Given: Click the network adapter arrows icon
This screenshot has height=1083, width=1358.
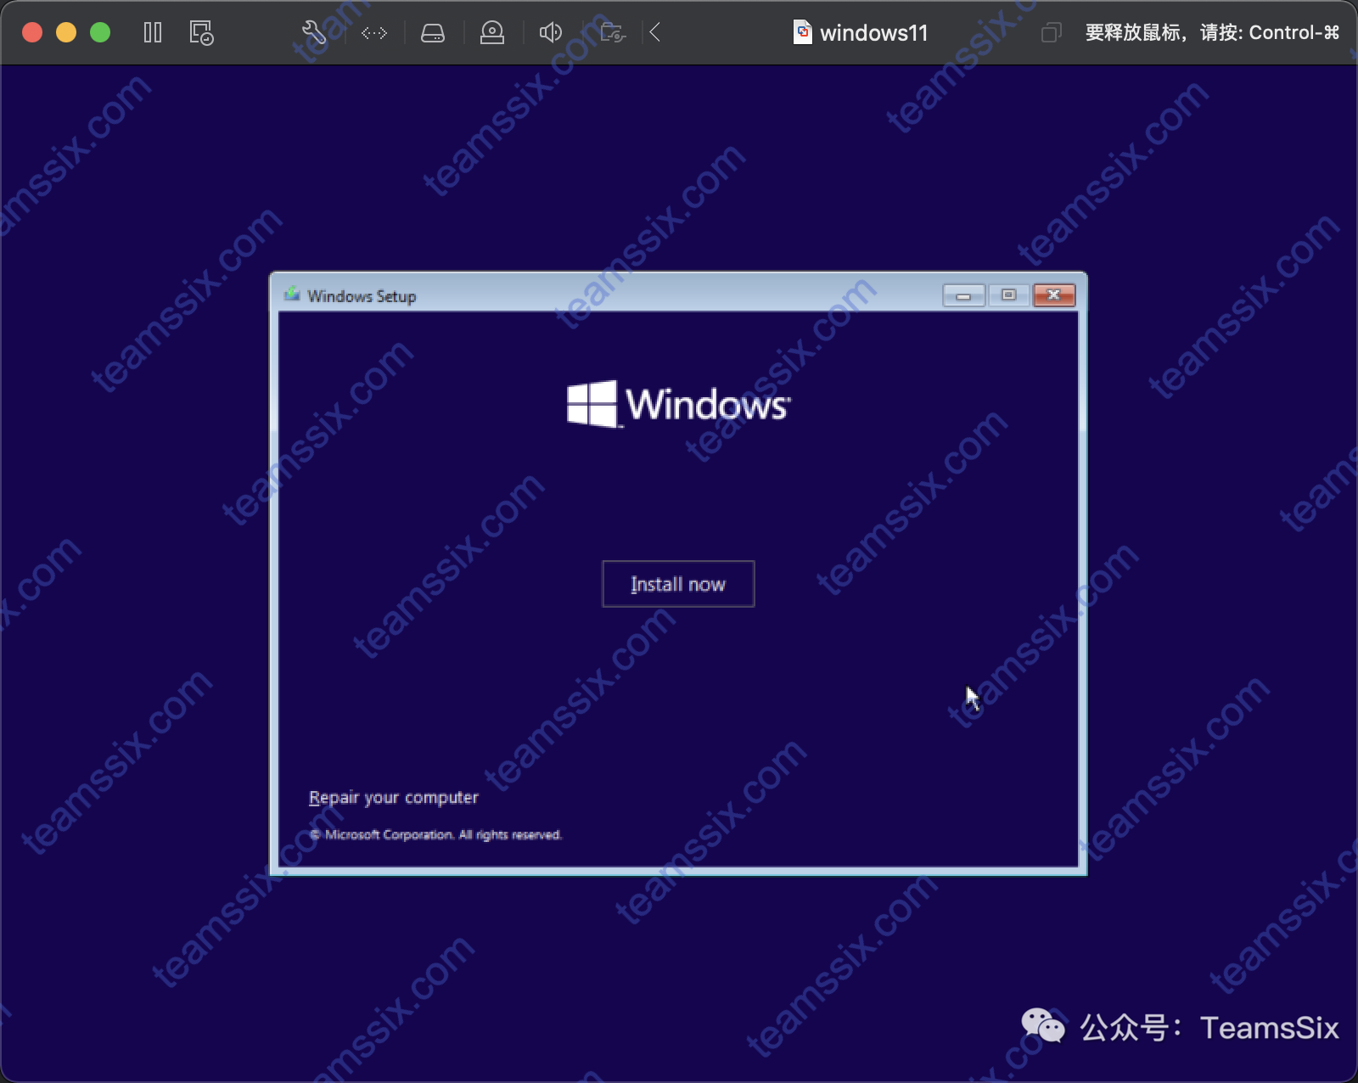Looking at the screenshot, I should point(374,33).
